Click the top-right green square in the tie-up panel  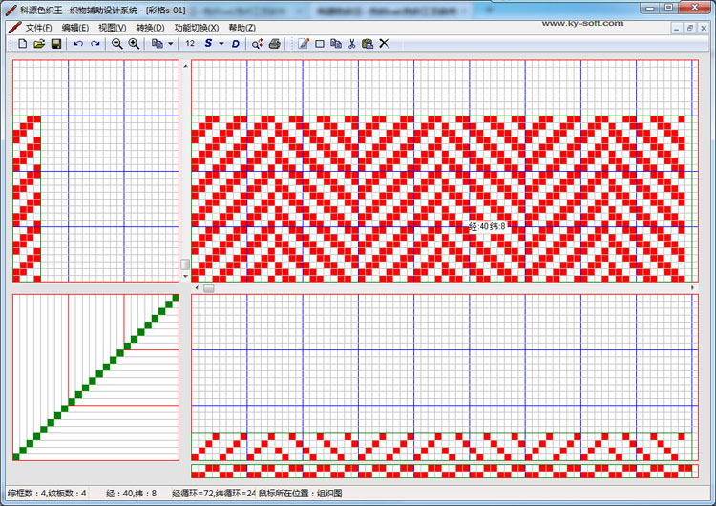(x=176, y=298)
